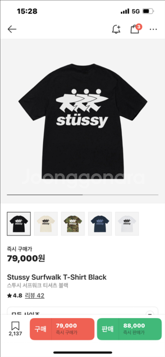Open the 리뷰 42 reviews link
The height and width of the screenshot is (357, 165).
point(35,296)
